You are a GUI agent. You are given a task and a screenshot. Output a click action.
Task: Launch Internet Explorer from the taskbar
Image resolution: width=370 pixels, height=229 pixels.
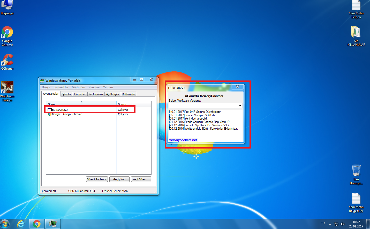pyautogui.click(x=21, y=224)
